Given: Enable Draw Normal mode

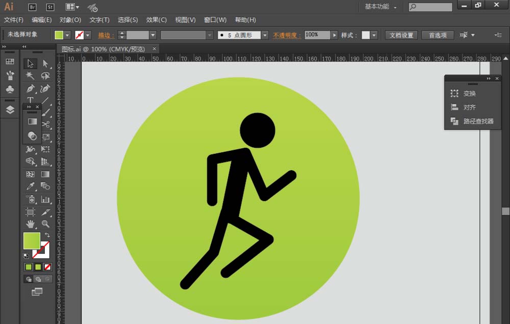Looking at the screenshot, I should point(29,279).
